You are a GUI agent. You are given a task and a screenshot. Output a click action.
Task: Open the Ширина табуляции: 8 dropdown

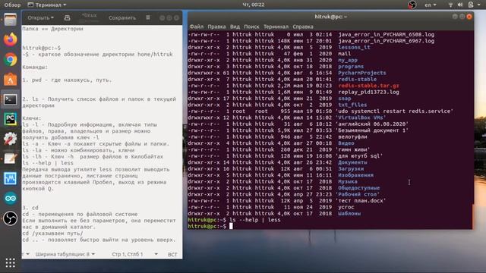tap(65, 254)
